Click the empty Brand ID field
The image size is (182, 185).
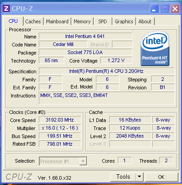pos(122,44)
